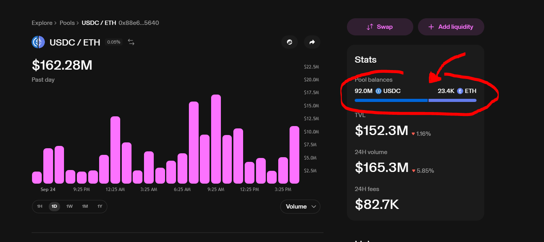Screen dimensions: 544x242
Task: Click the 12:25 AM x-axis label
Action: [115, 189]
